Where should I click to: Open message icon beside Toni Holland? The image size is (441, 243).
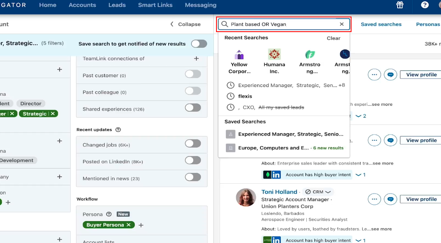coord(390,199)
